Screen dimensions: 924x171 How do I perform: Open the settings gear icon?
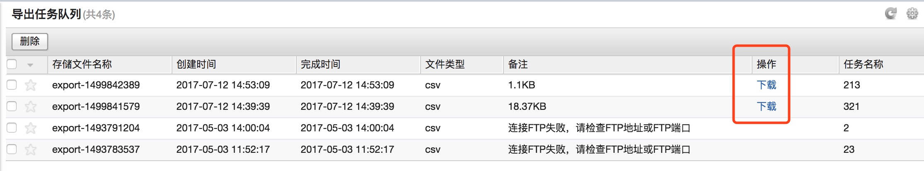pyautogui.click(x=912, y=14)
